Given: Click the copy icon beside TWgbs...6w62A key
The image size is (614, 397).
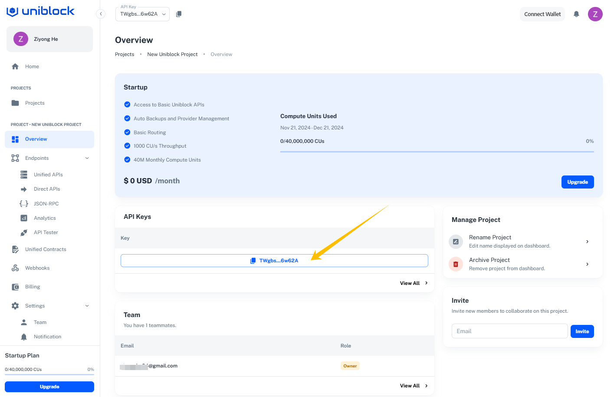Looking at the screenshot, I should pyautogui.click(x=253, y=261).
